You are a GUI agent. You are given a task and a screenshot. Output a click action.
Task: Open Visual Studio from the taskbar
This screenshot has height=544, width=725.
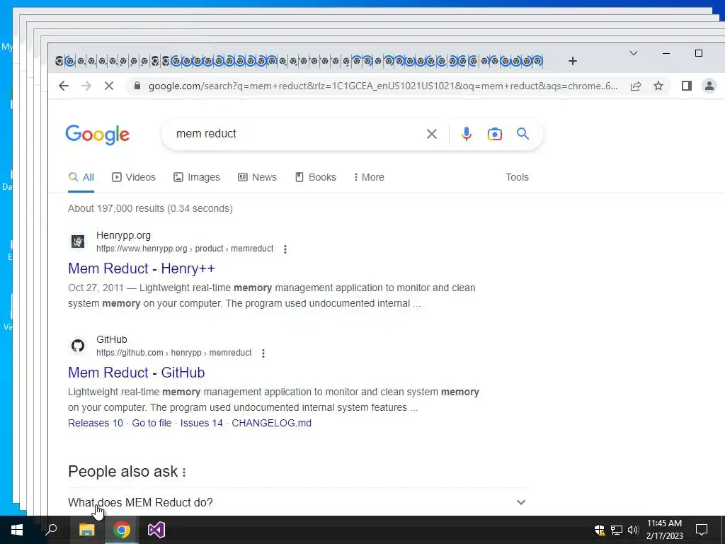pos(156,530)
